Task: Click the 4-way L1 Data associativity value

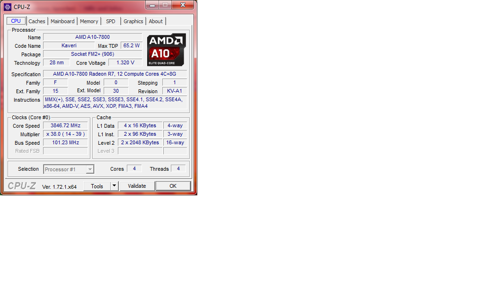Action: click(x=175, y=126)
